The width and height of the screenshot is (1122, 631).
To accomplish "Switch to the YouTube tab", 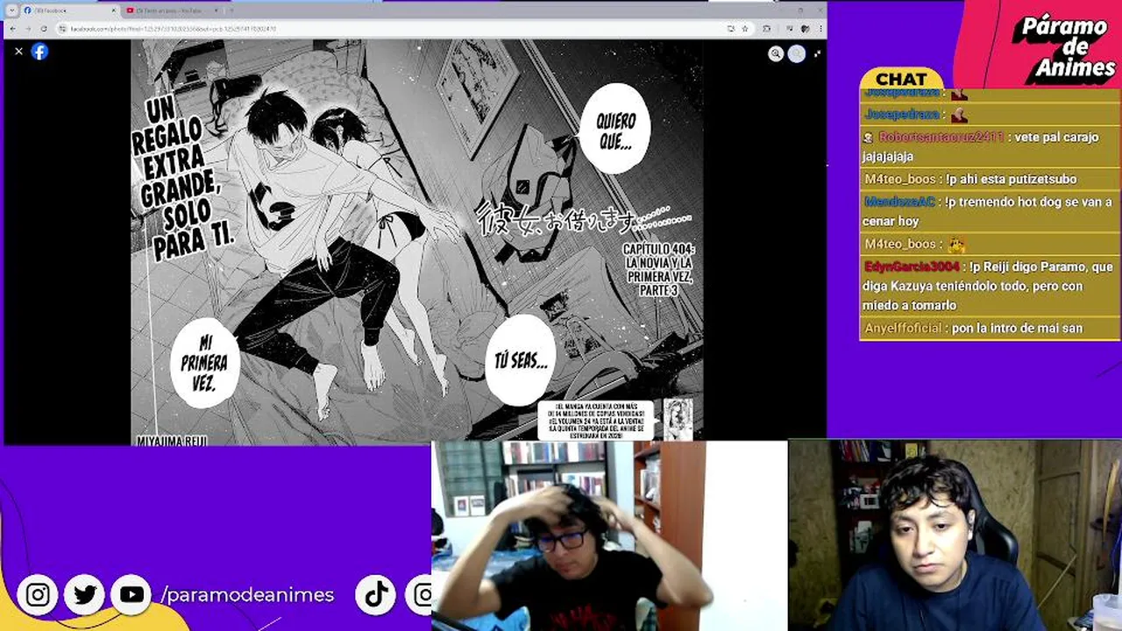I will (172, 11).
